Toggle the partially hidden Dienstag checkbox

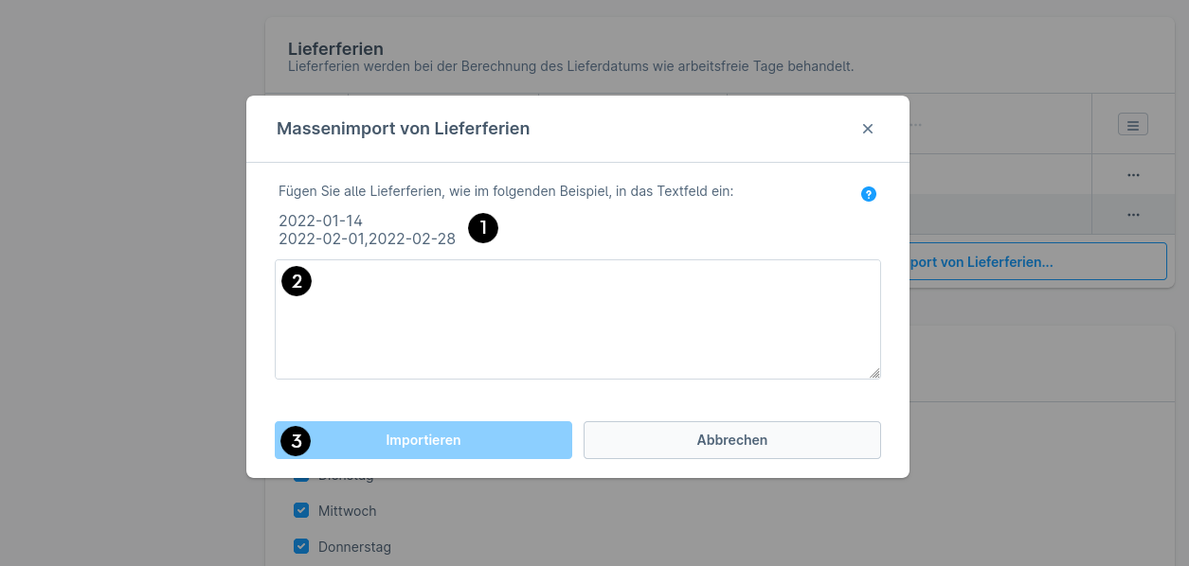pyautogui.click(x=301, y=478)
